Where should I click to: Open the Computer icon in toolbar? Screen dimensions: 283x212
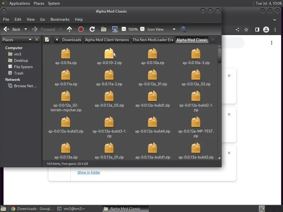[115, 29]
